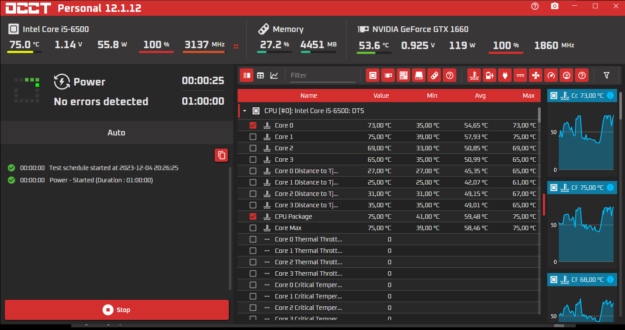Open info for the 73,00 °C graph
The height and width of the screenshot is (330, 625).
[610, 96]
